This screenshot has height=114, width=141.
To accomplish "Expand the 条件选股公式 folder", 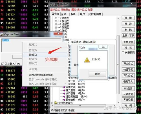I will (x=52, y=103).
